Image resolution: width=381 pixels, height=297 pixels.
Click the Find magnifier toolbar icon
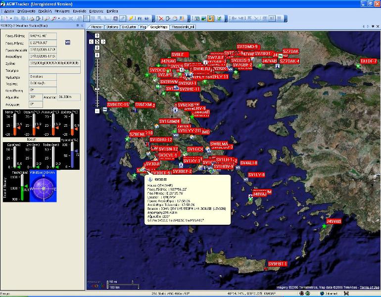(47, 18)
